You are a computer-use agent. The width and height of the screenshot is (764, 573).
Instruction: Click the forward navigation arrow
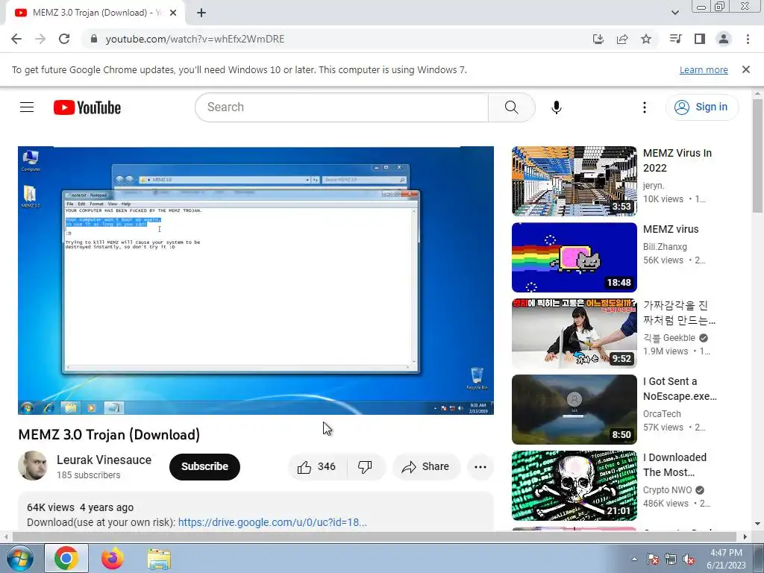(x=40, y=39)
